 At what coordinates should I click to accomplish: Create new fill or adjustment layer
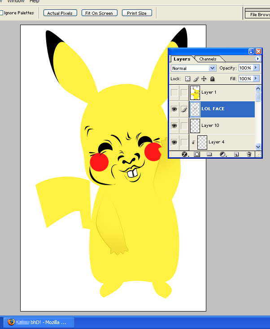pos(222,155)
